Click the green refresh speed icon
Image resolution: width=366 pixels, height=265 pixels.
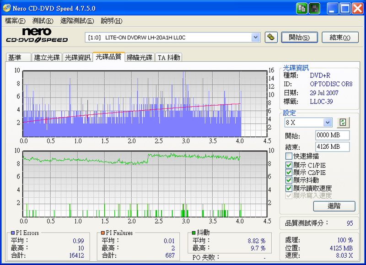pos(343,122)
